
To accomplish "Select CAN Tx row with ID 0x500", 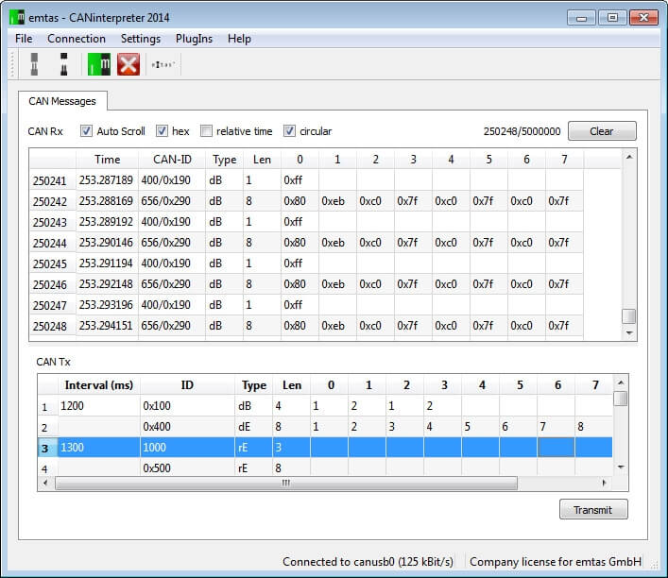I will 156,467.
